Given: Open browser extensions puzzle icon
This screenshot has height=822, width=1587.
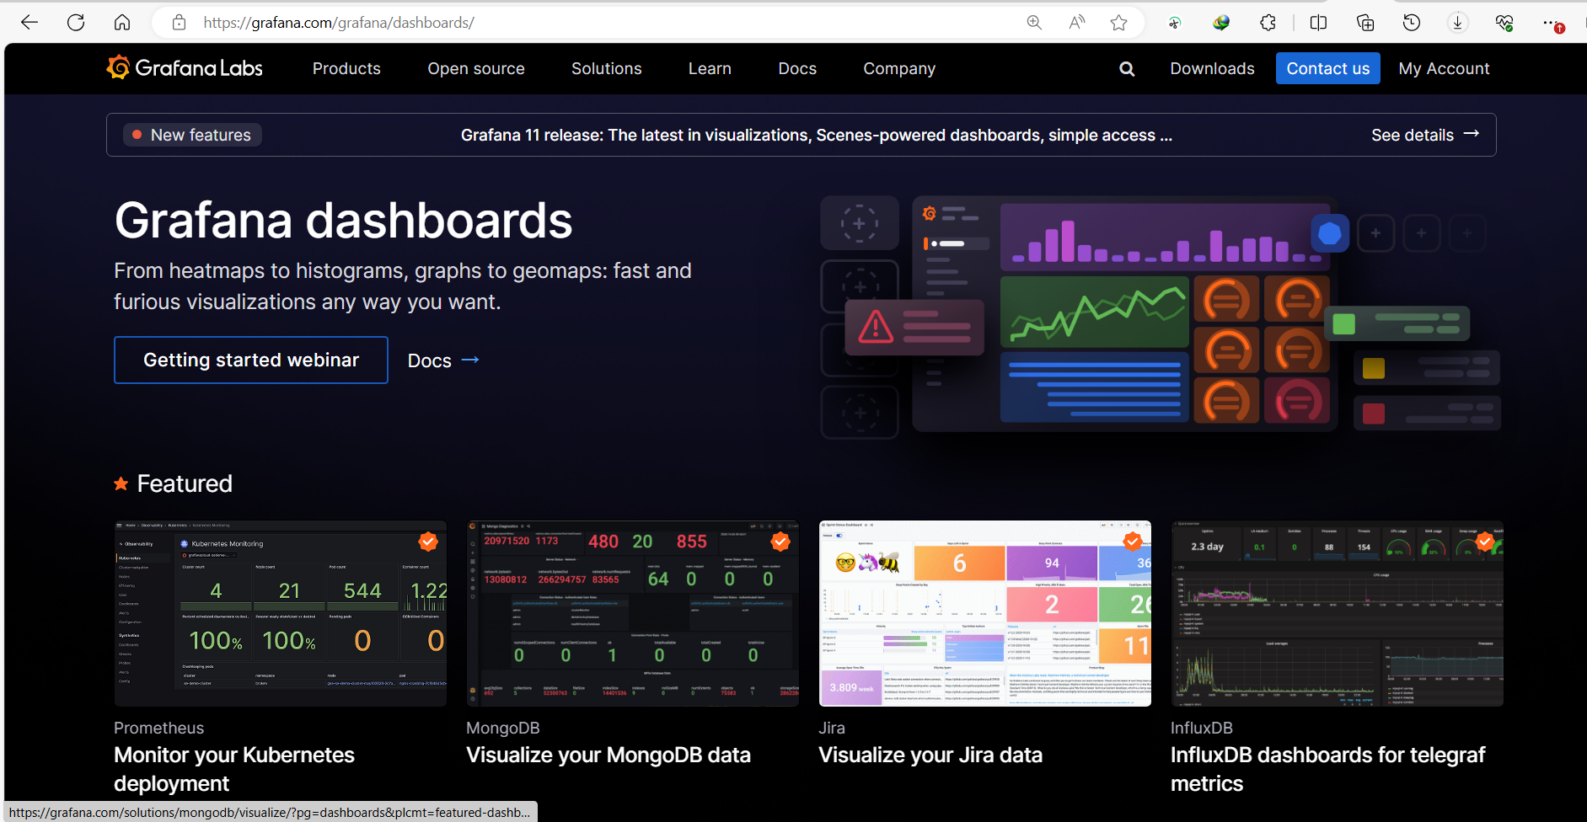Looking at the screenshot, I should click(x=1268, y=23).
